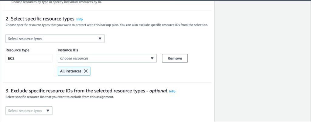The height and width of the screenshot is (122, 311).
Task: Click the Remove button for EC2 row
Action: [175, 58]
